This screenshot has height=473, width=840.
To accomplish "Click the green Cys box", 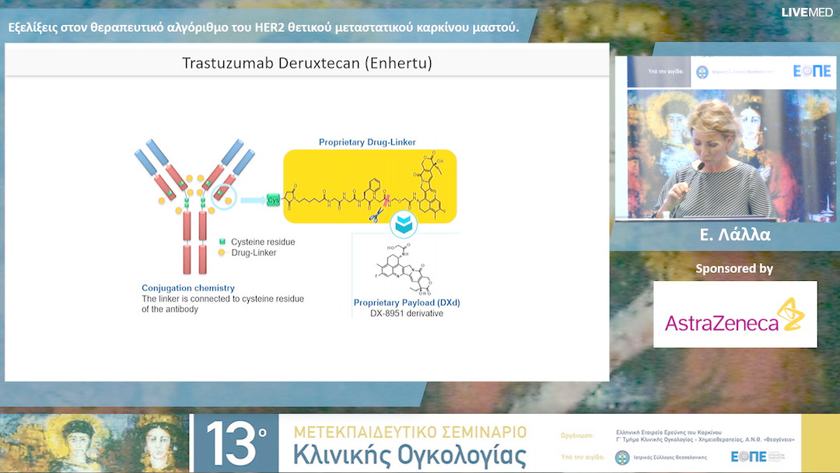I will pyautogui.click(x=273, y=200).
